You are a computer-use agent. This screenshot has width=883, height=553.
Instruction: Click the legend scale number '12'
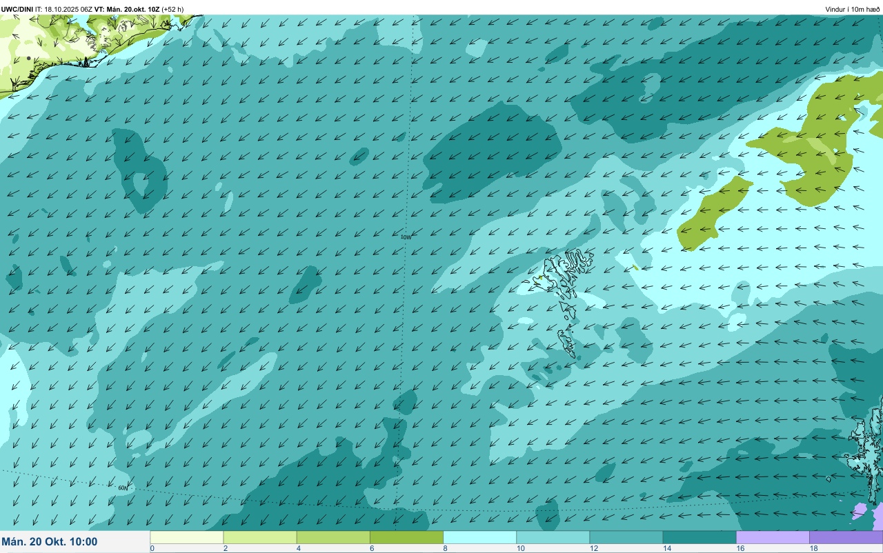(x=593, y=548)
